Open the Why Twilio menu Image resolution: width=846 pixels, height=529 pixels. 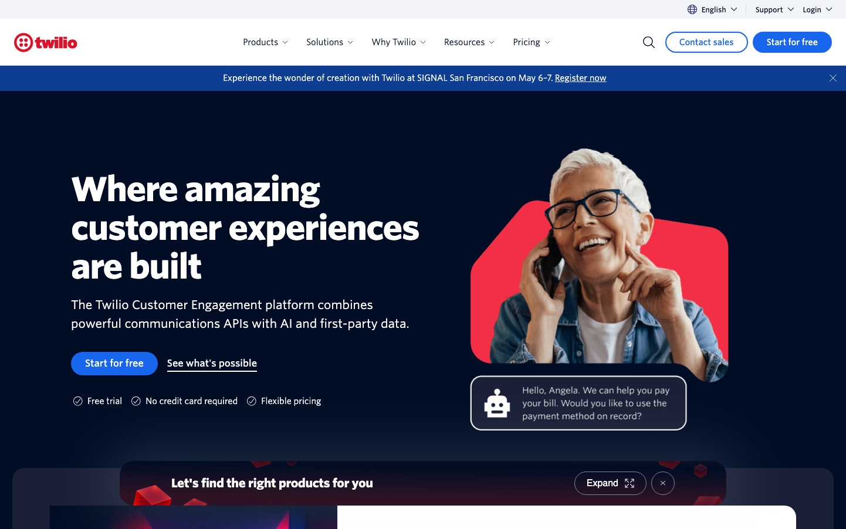point(398,42)
